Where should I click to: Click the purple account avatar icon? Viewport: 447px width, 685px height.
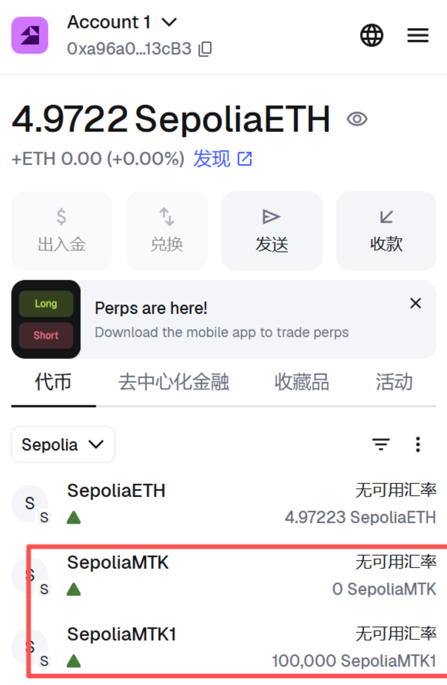(30, 35)
